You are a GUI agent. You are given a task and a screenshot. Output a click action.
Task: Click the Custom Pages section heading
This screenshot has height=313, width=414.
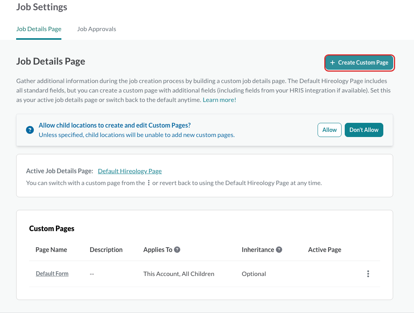point(52,228)
